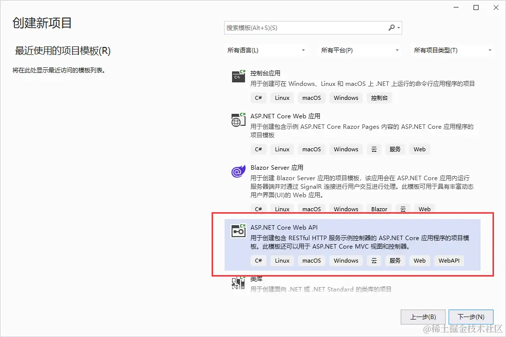506x337 pixels.
Task: Select the 控制台应用 template title
Action: pyautogui.click(x=265, y=73)
